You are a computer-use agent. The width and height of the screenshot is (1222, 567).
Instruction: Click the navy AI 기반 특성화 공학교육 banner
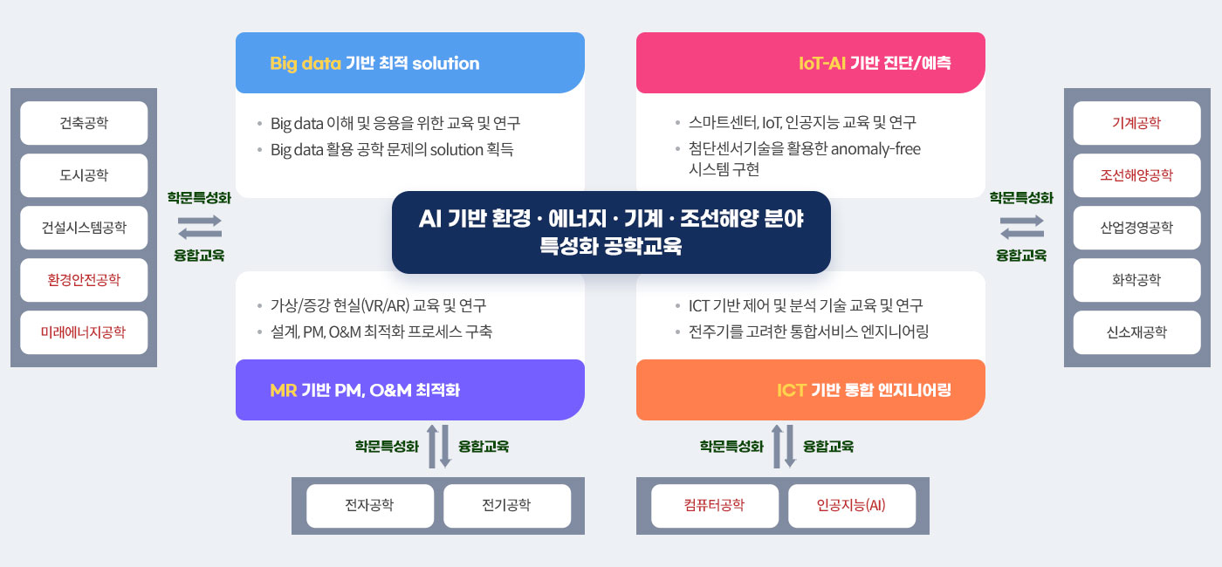[611, 232]
